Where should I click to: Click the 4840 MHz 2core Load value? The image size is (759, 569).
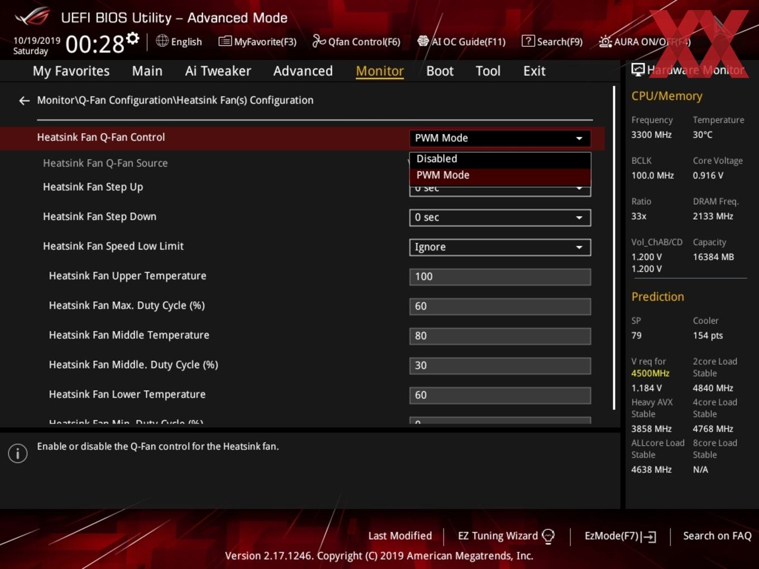click(713, 388)
